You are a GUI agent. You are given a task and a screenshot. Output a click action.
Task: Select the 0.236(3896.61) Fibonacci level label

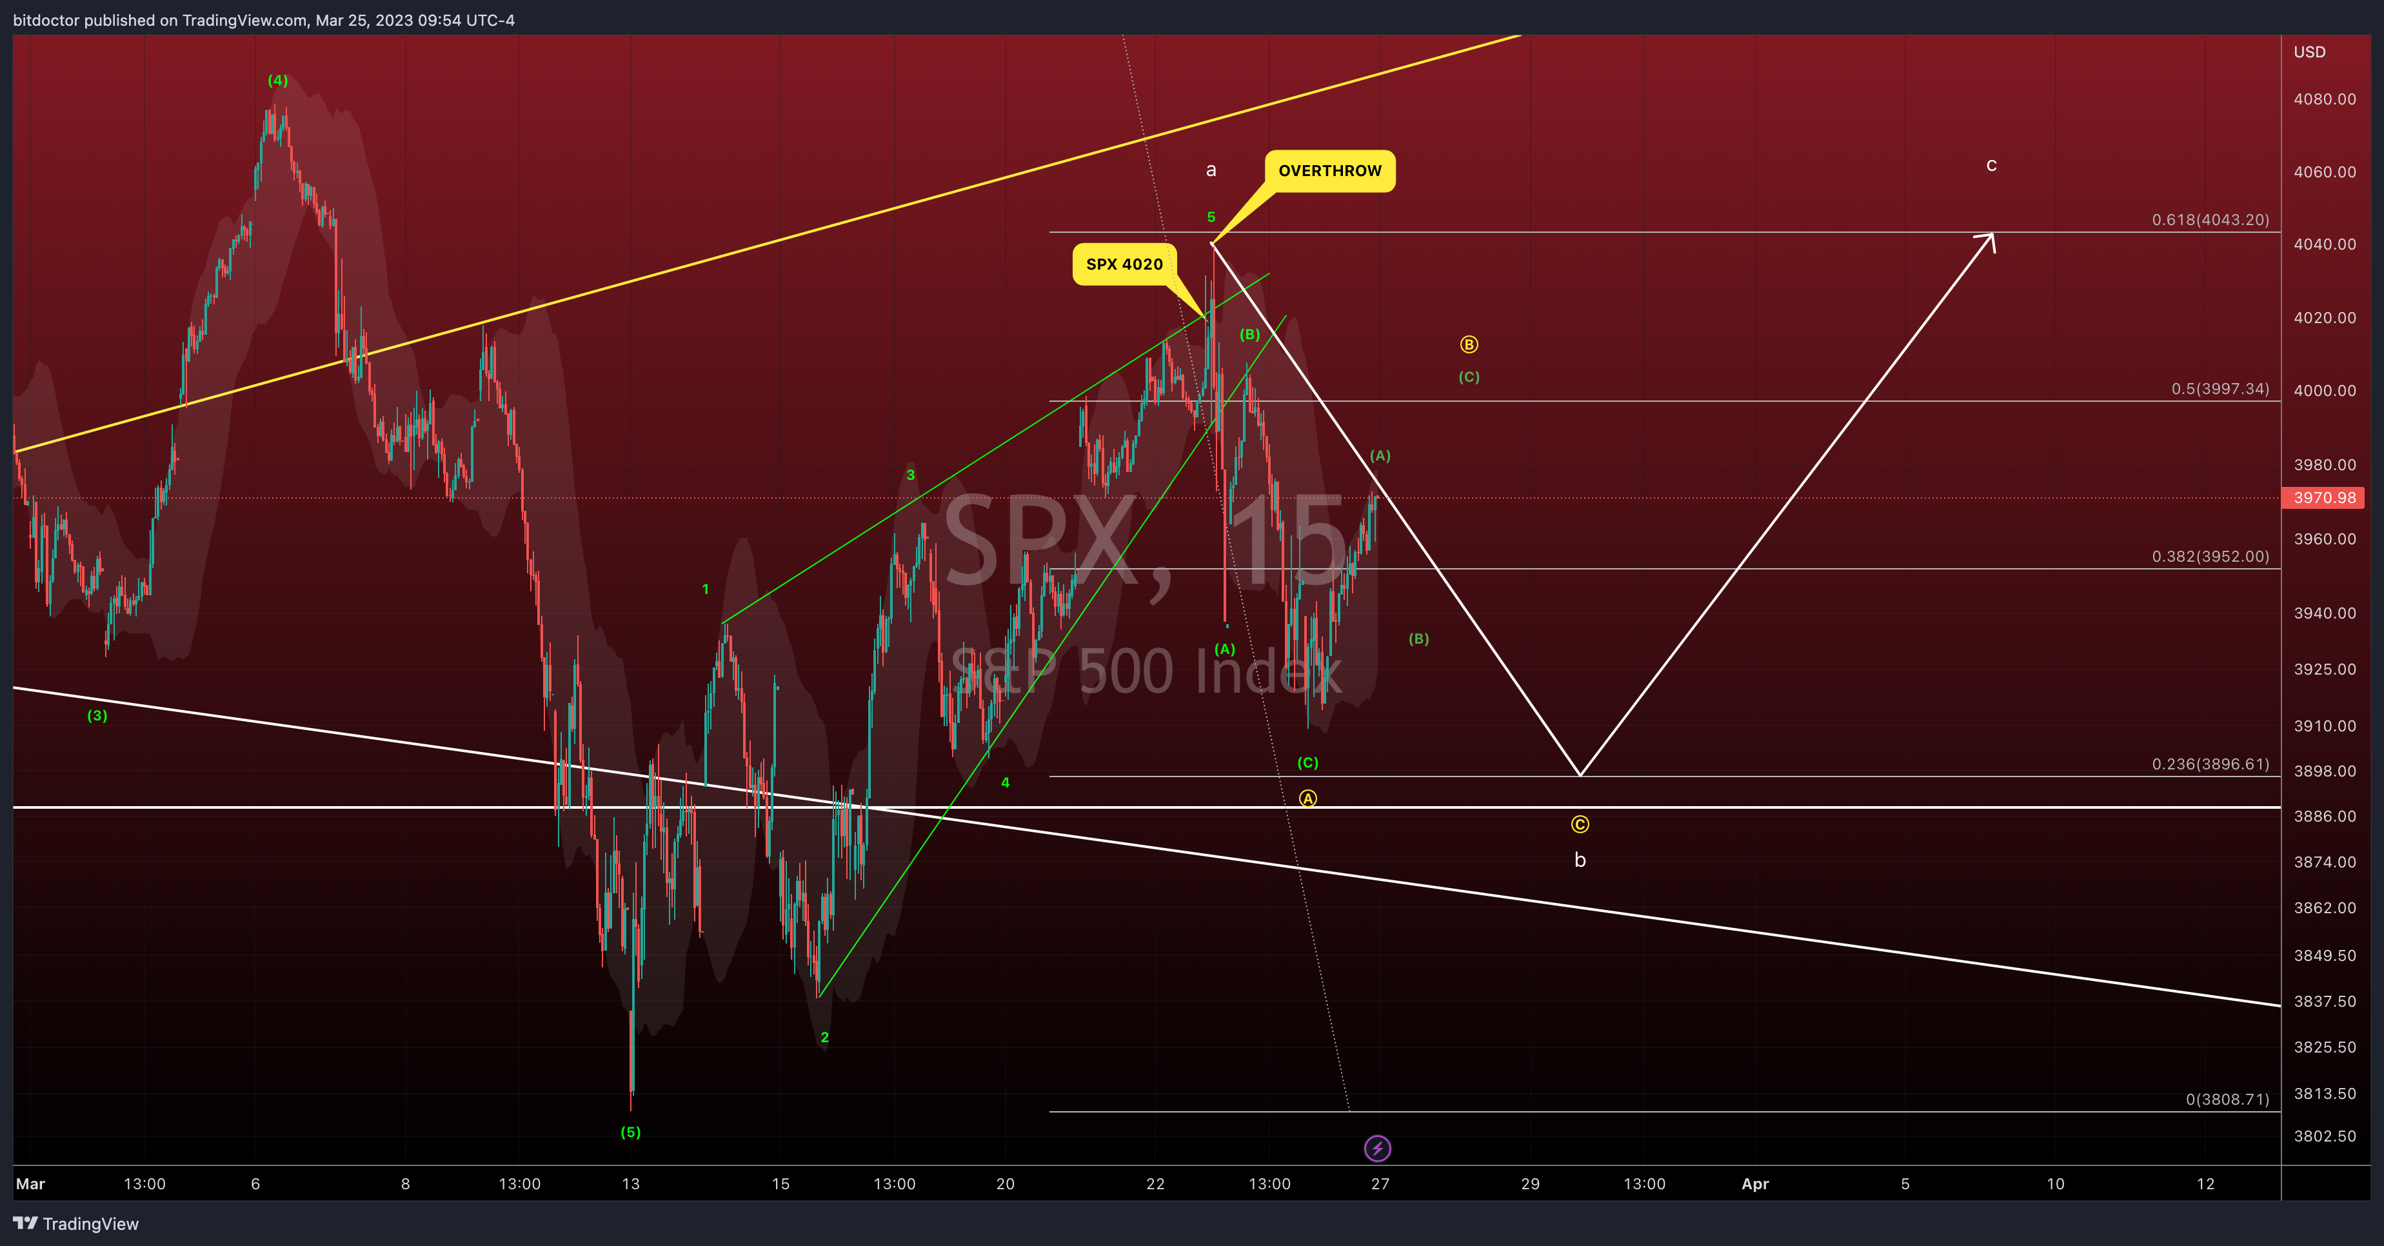2210,764
